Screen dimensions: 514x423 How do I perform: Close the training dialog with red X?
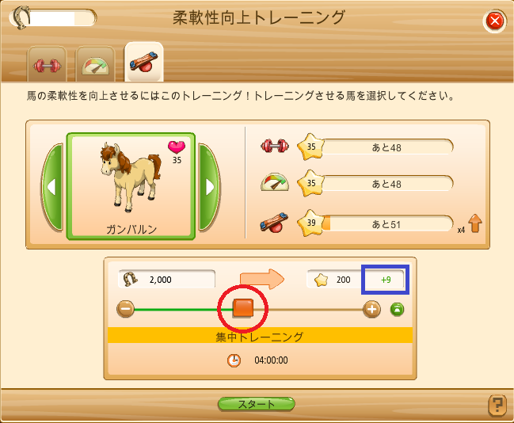(x=495, y=21)
